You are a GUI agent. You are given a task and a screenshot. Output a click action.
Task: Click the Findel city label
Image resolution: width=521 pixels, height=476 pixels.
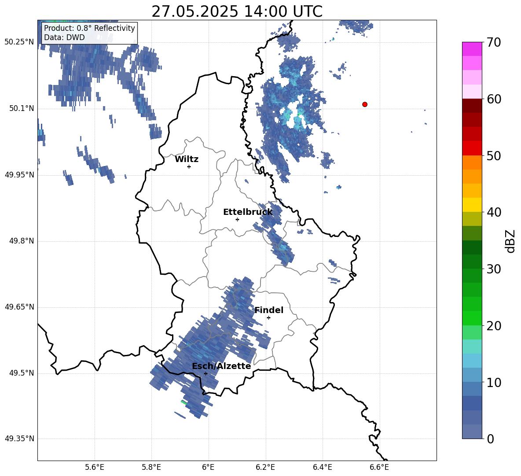(269, 310)
